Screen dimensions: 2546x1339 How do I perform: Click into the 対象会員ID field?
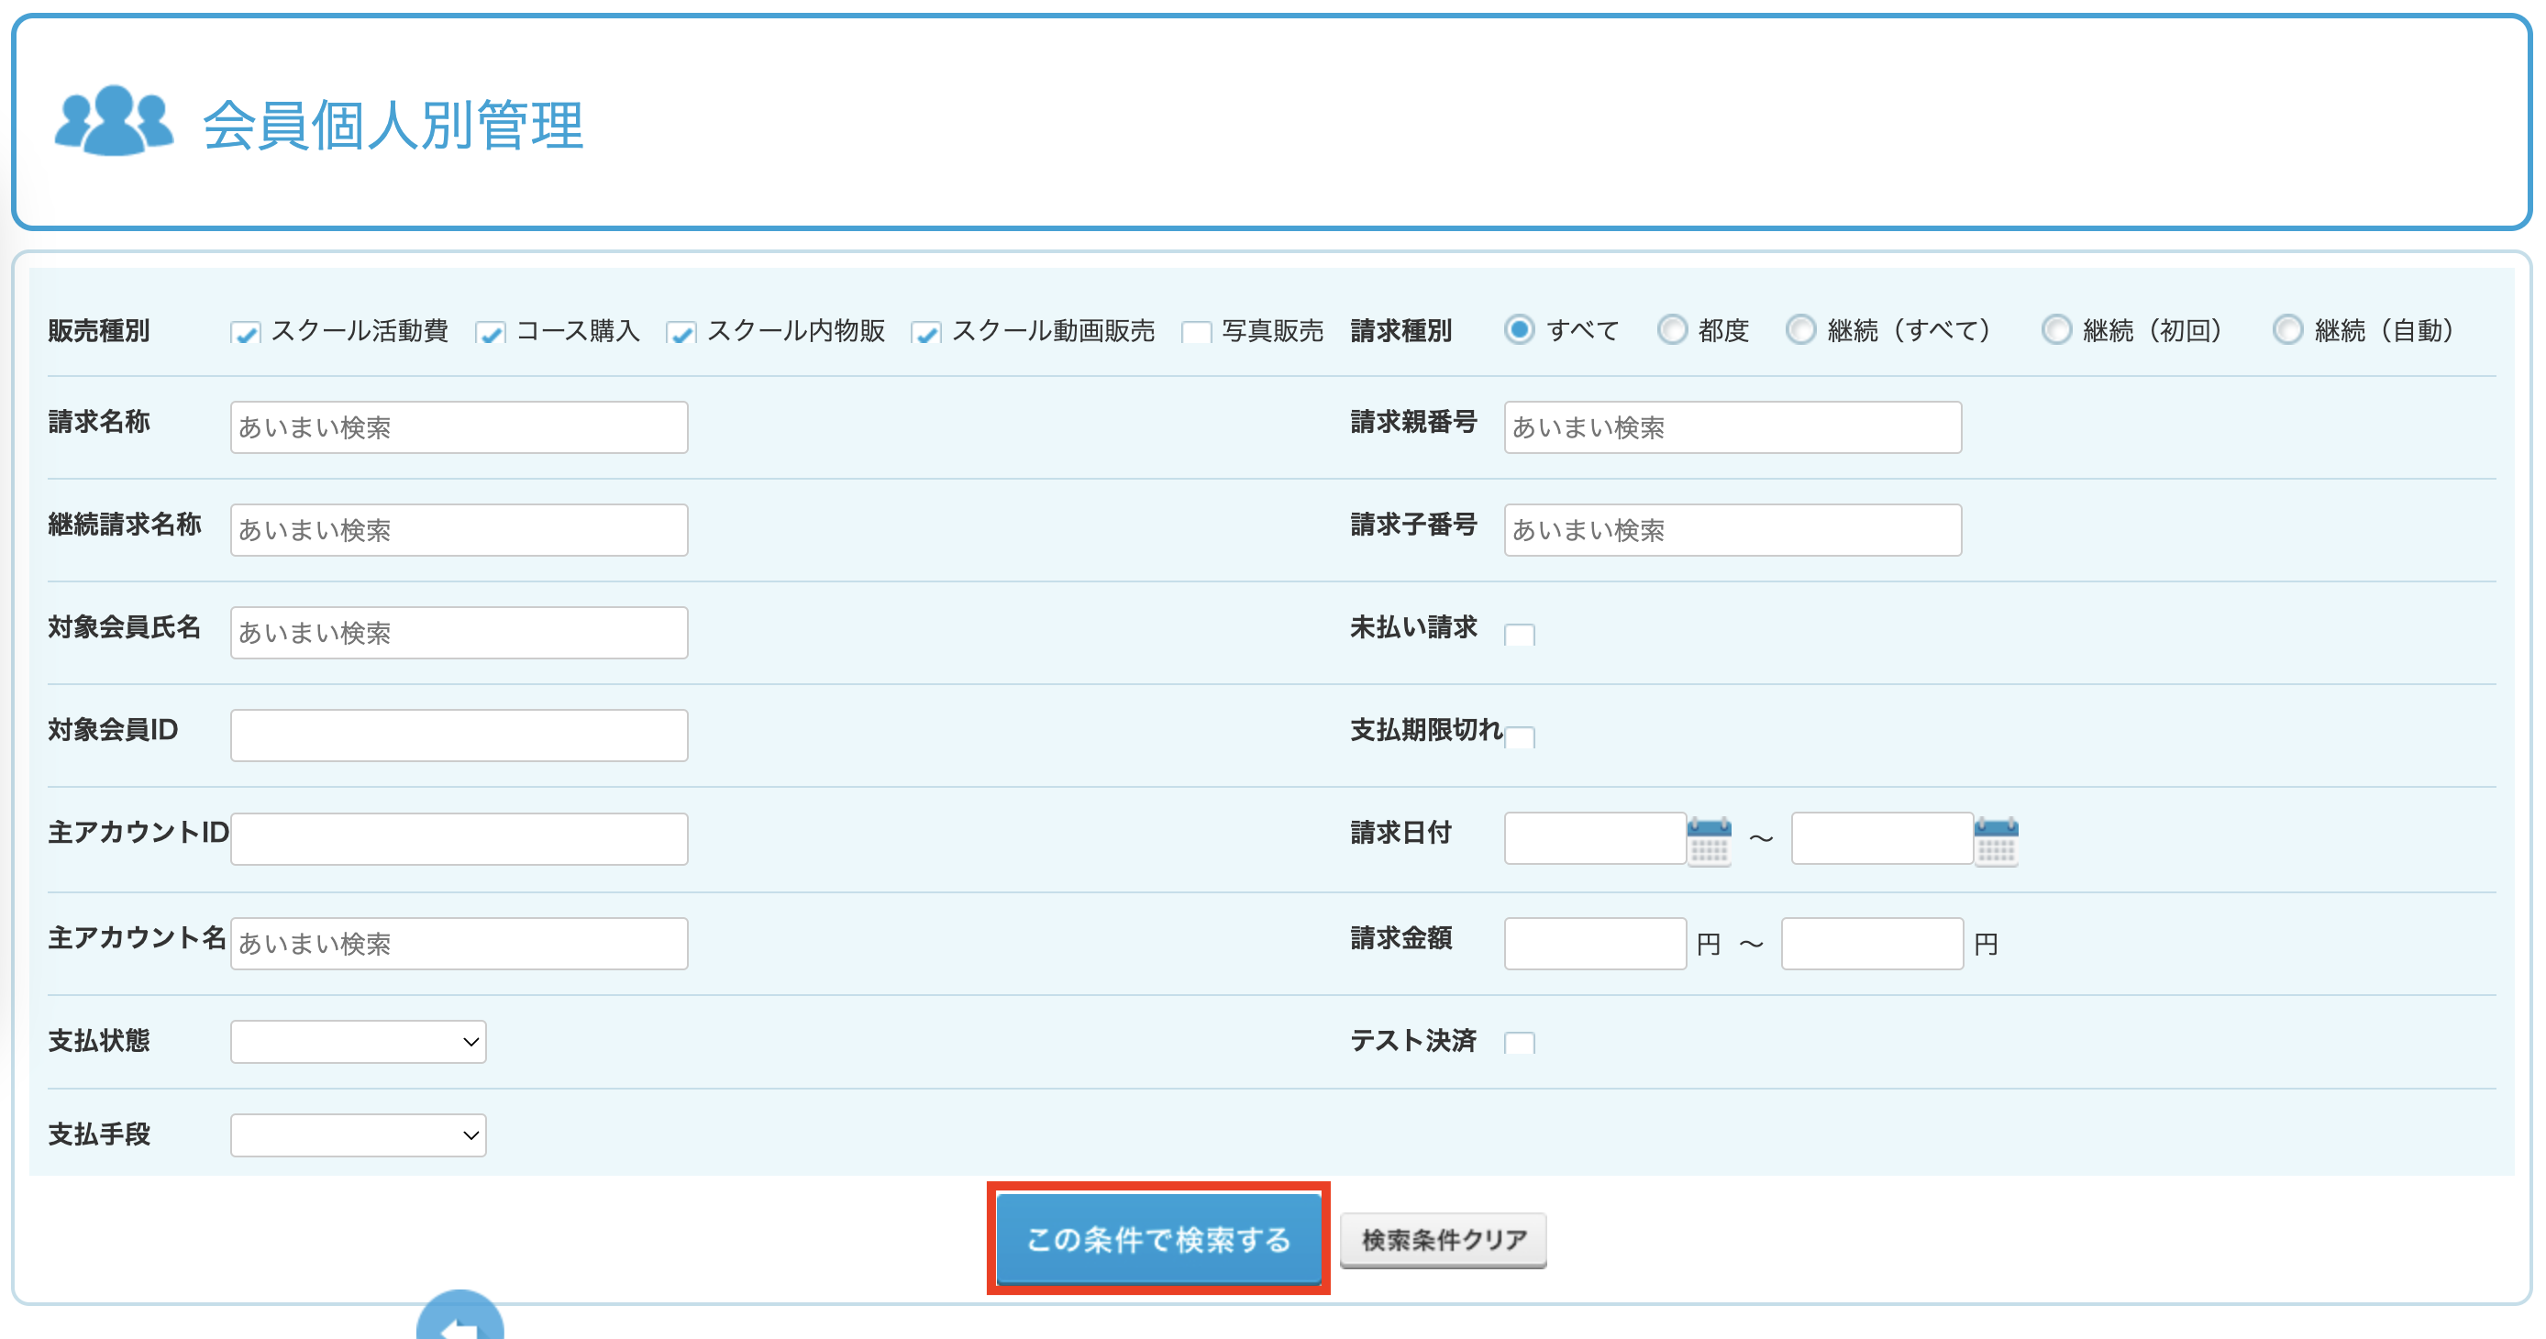[459, 736]
